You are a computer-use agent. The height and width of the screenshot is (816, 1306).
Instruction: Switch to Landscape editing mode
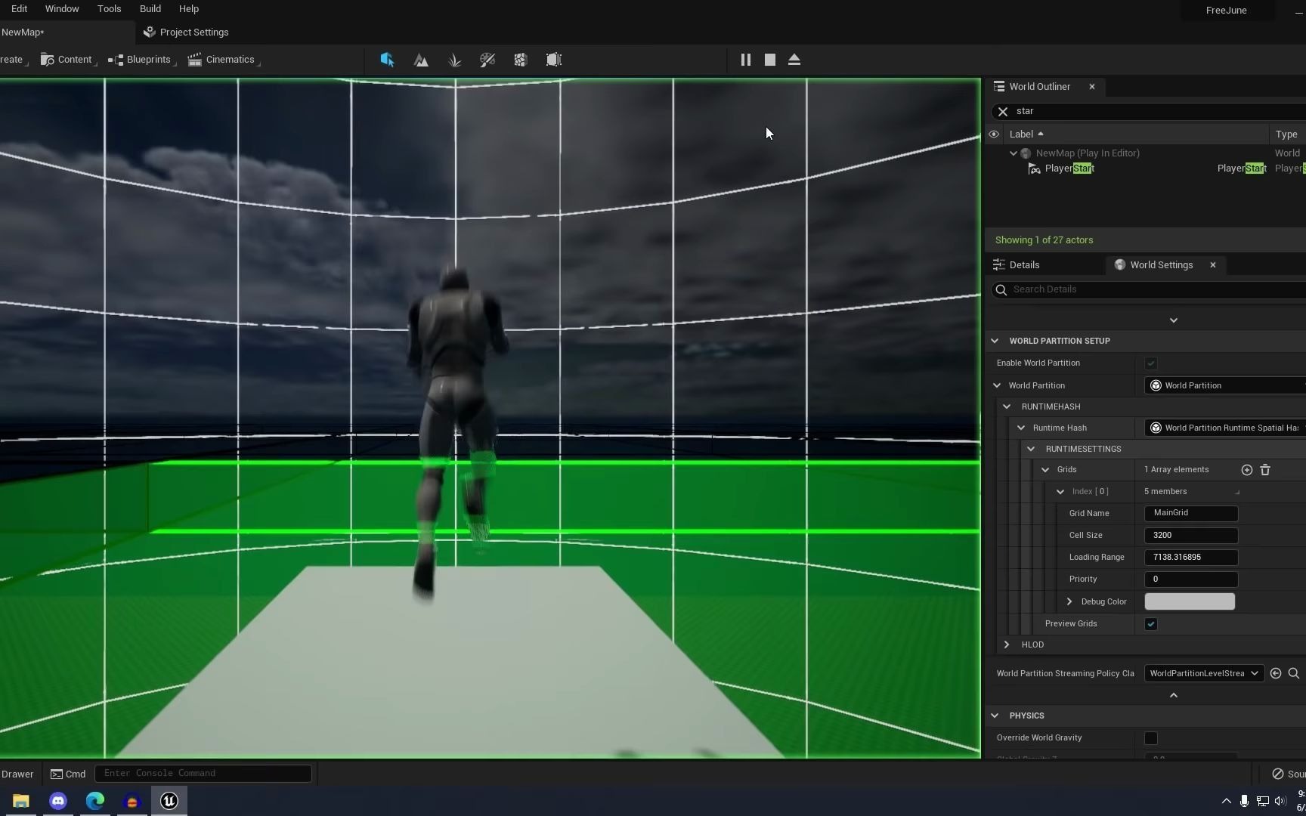click(x=421, y=60)
